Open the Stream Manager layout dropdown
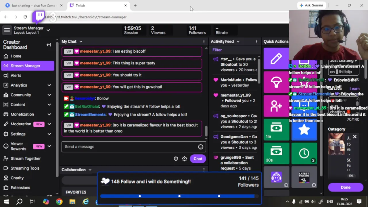Image resolution: width=368 pixels, height=207 pixels. point(48,30)
